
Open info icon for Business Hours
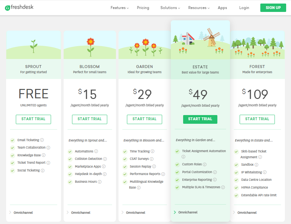tap(100, 182)
